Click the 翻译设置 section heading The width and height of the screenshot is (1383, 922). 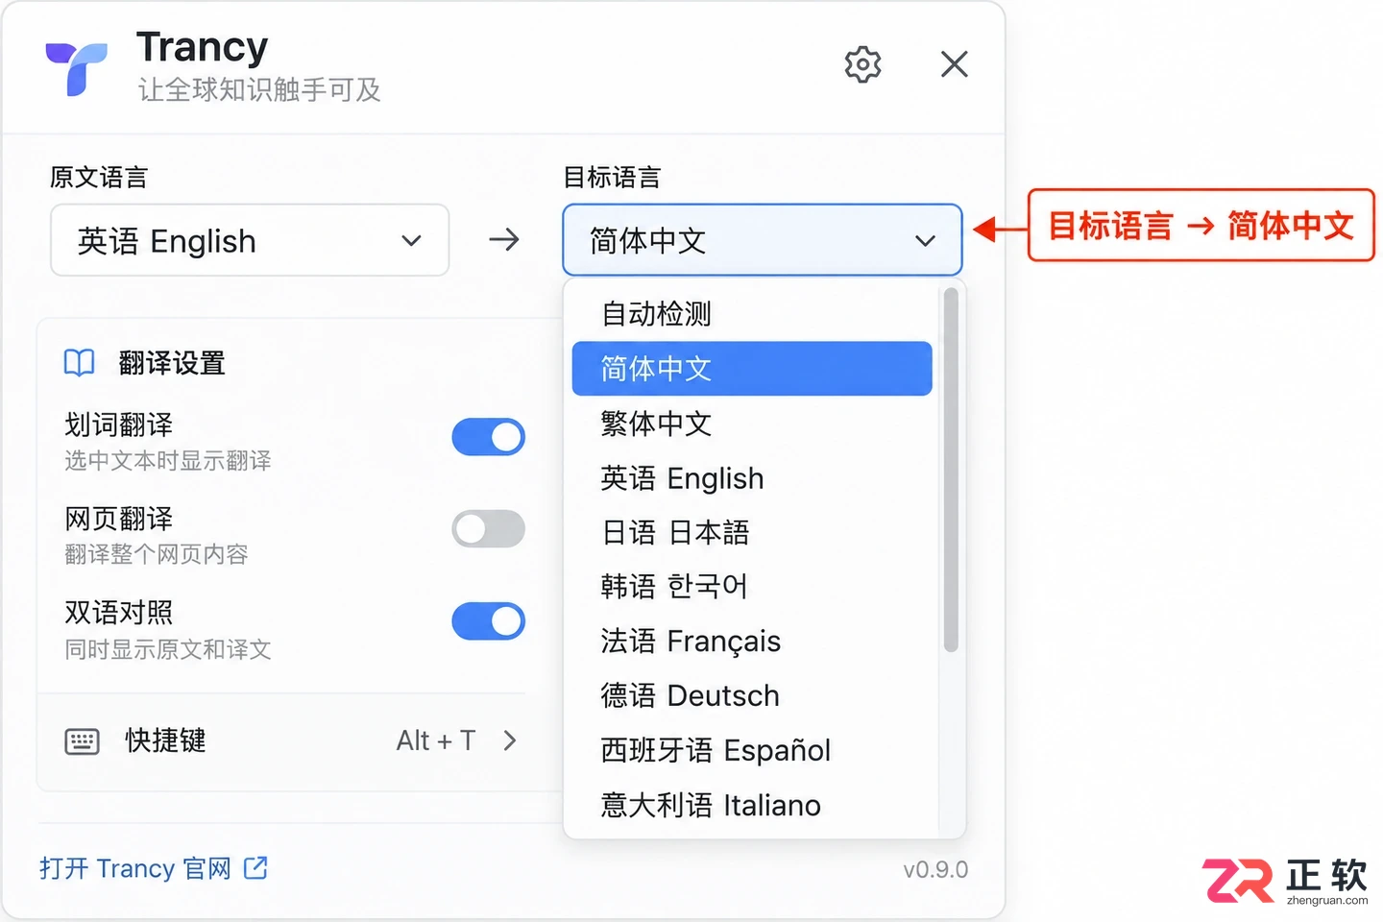172,363
